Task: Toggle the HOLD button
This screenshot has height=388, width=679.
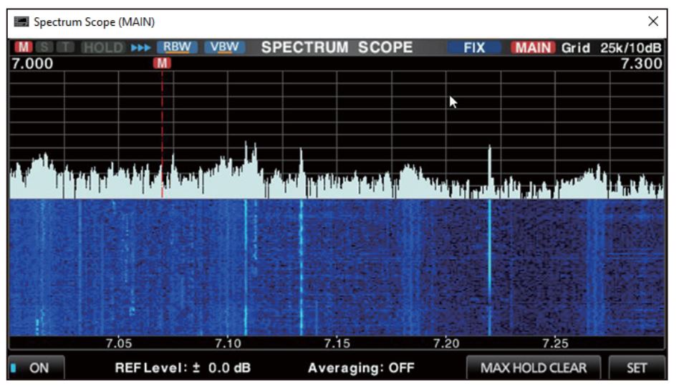Action: point(103,47)
